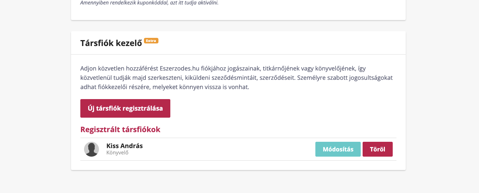This screenshot has height=193, width=479.
Task: Click the empty space in Kiss András row
Action: [229, 149]
